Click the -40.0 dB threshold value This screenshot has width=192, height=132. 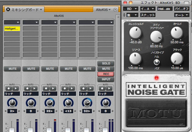(135, 42)
